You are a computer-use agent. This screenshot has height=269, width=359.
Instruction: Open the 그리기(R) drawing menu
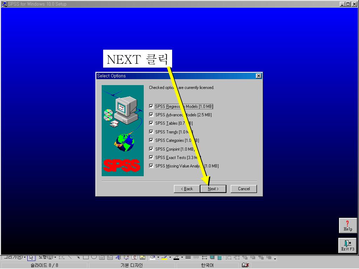15,257
